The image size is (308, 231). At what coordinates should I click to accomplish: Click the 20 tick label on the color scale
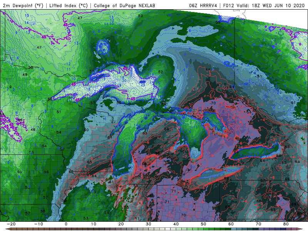(121, 224)
